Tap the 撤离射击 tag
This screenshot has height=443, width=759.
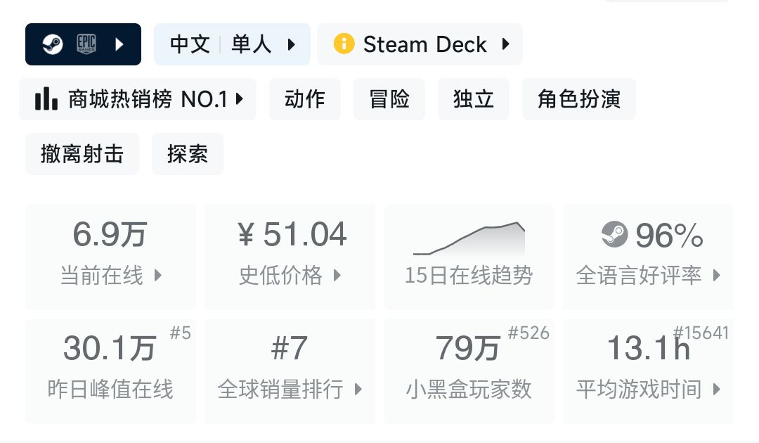82,154
